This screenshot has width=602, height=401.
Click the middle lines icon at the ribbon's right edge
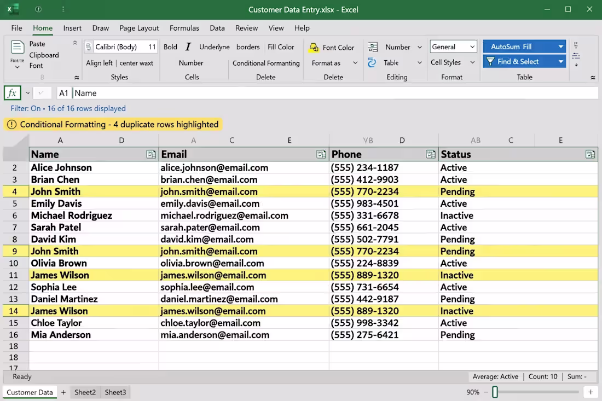[576, 56]
